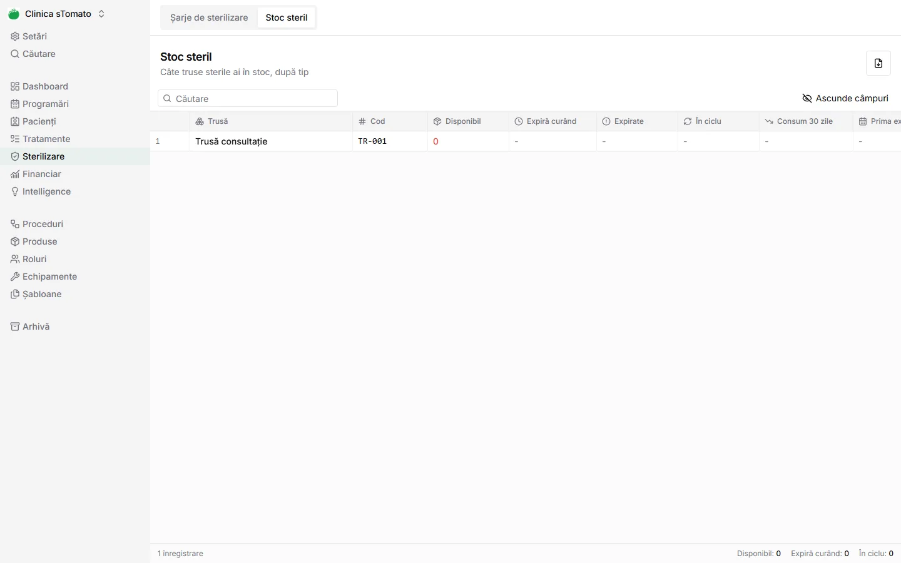Click the Tratamente list icon
The height and width of the screenshot is (563, 901).
tap(15, 139)
